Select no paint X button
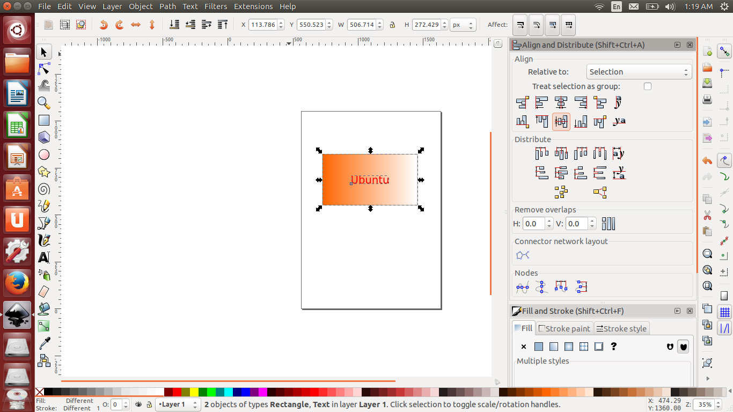This screenshot has width=733, height=412. [x=524, y=347]
